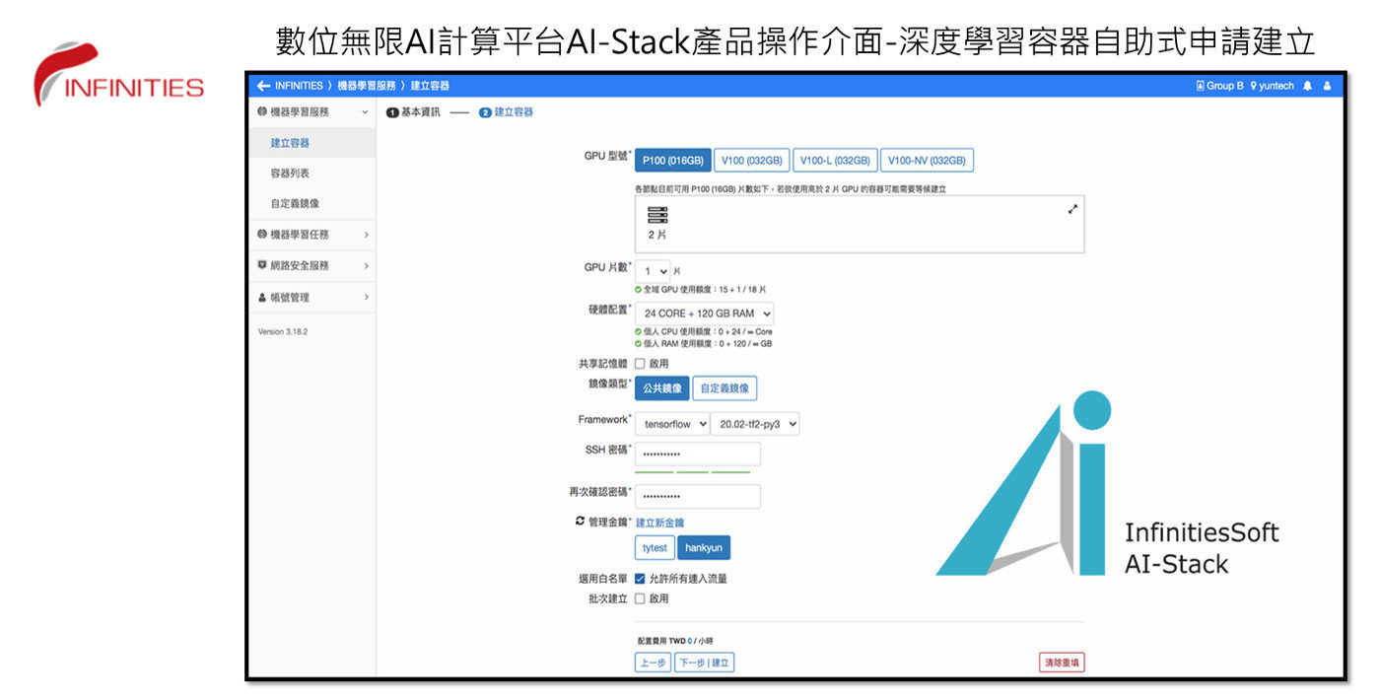Click the 機器學習服務 breadcrumb

coord(367,86)
